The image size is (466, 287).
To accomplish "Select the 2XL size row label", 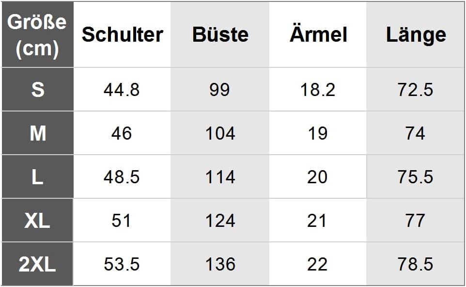I will [37, 264].
